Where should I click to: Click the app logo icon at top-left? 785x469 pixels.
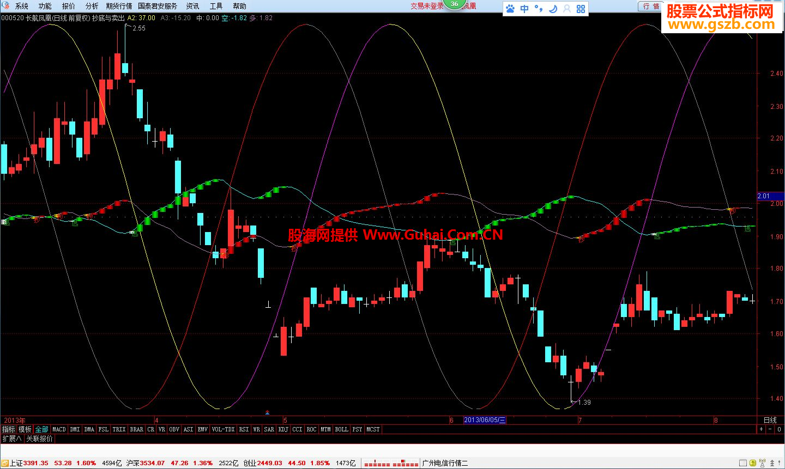point(6,5)
